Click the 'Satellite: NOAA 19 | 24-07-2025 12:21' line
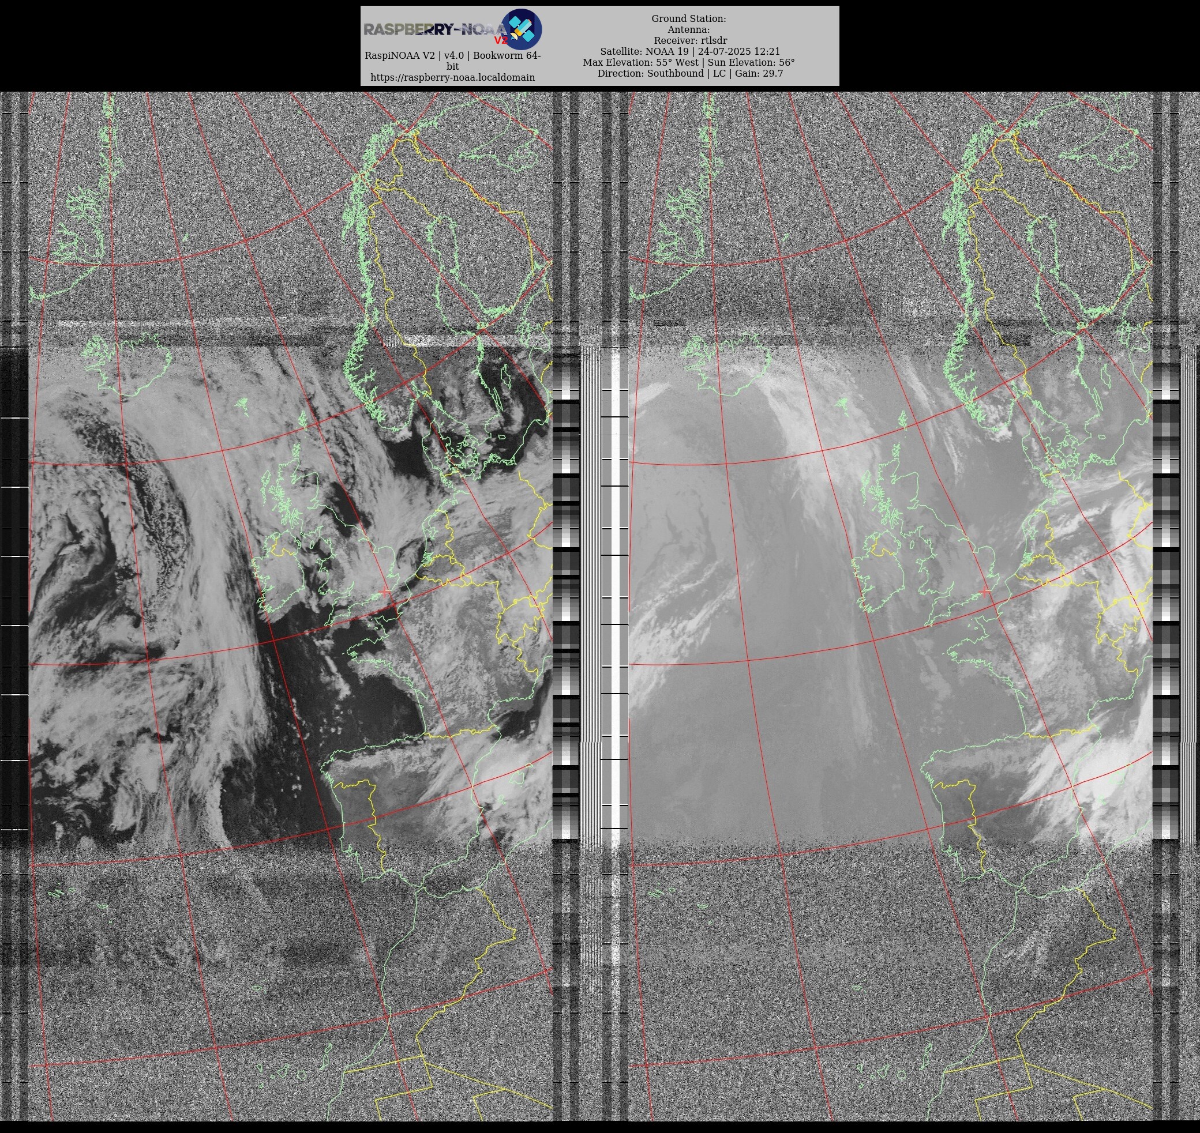 (690, 51)
